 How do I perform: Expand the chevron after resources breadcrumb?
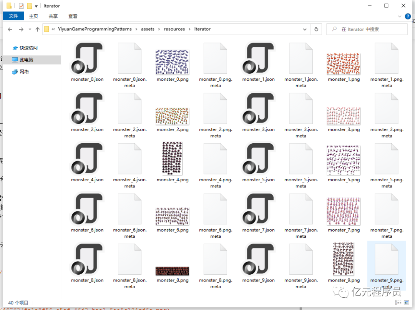[189, 29]
